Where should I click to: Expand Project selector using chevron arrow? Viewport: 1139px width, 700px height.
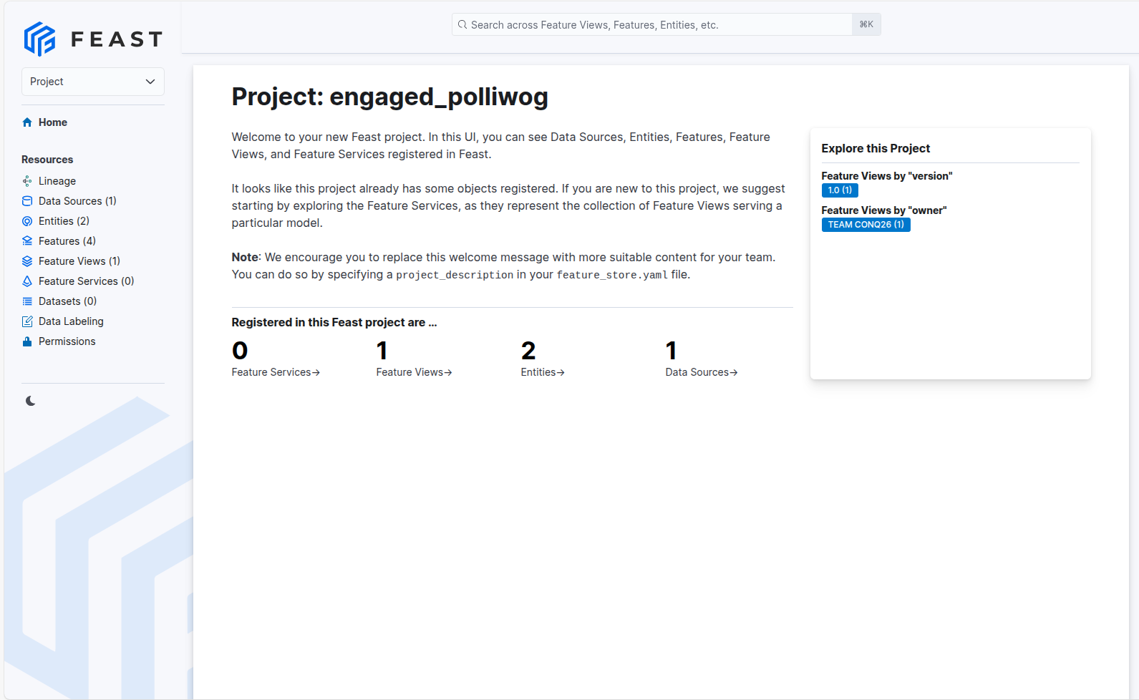coord(150,82)
